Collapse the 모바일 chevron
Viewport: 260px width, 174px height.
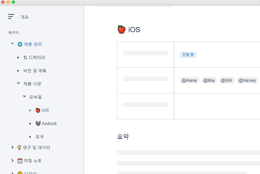(x=24, y=96)
